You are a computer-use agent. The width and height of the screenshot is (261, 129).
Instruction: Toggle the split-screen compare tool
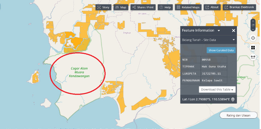253,48
